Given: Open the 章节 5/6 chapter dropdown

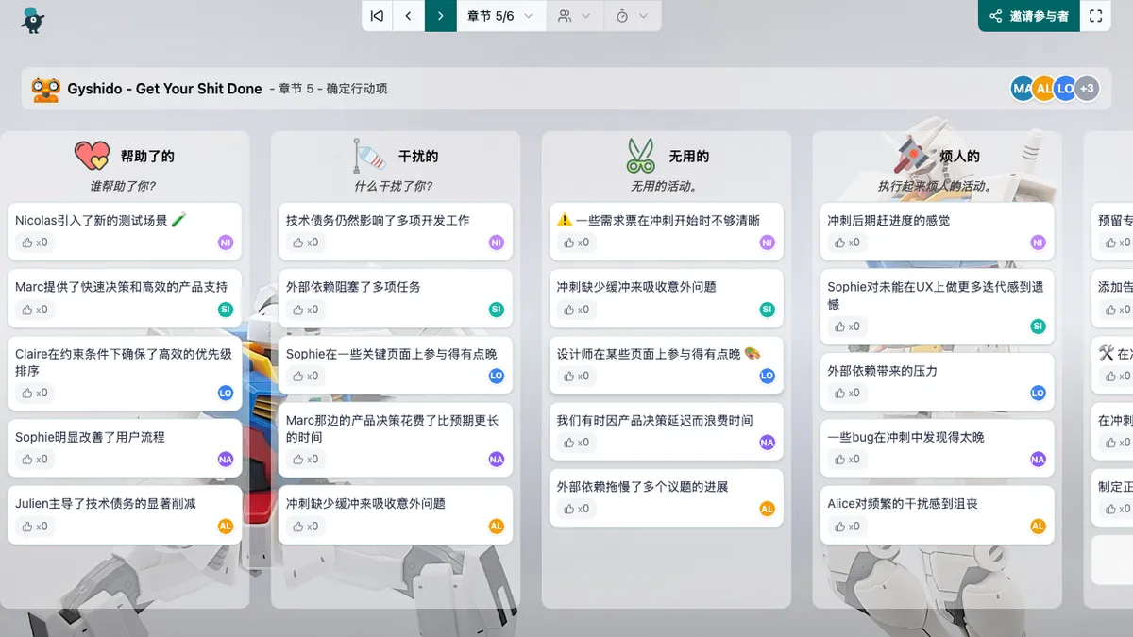Looking at the screenshot, I should [500, 16].
